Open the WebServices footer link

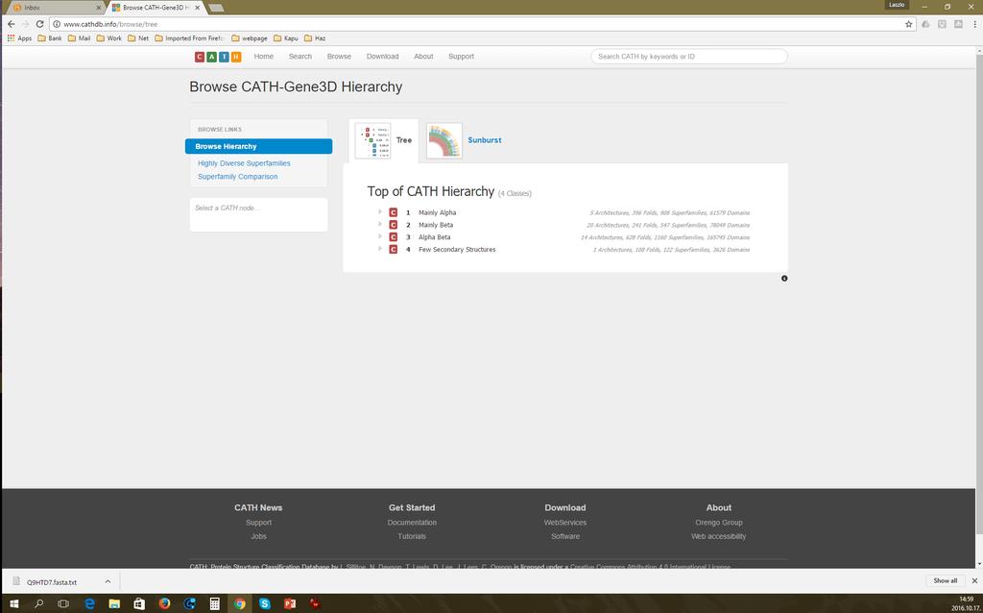tap(565, 523)
